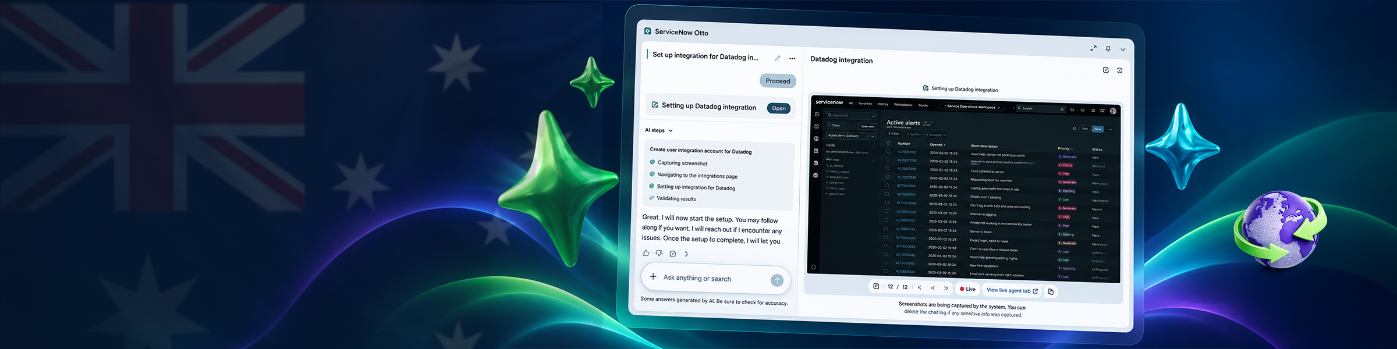Collapse the Otto panel using the chevron
Screen dimensions: 1397x349
pyautogui.click(x=1123, y=49)
